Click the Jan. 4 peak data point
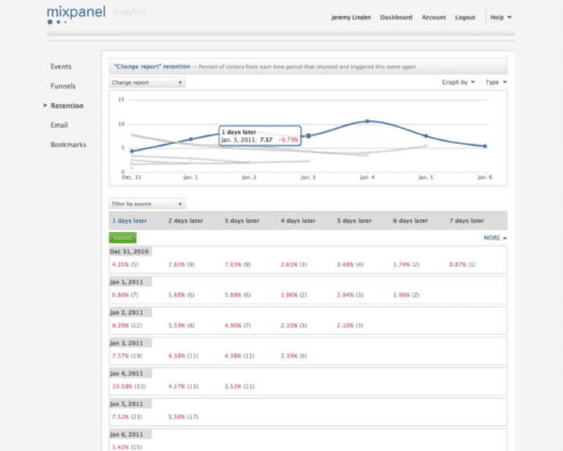This screenshot has width=563, height=451. click(x=368, y=122)
